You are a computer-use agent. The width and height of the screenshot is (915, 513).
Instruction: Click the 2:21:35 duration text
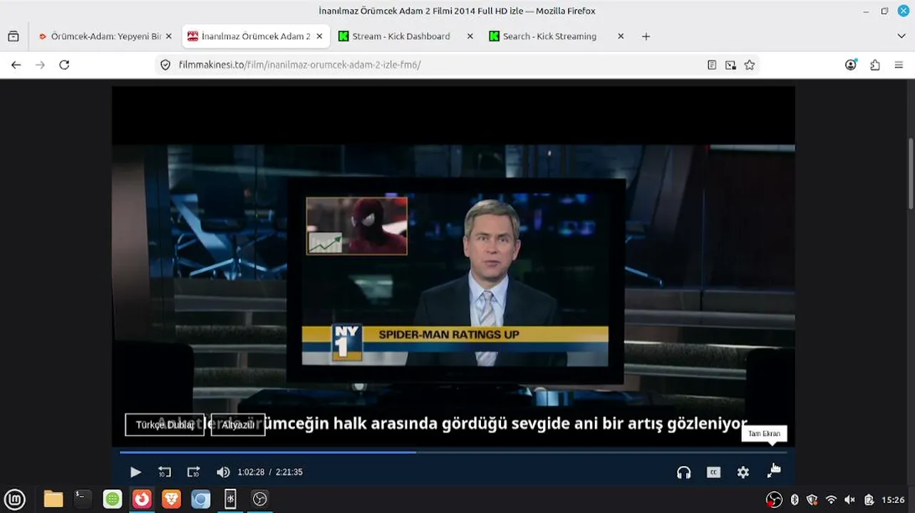point(289,472)
